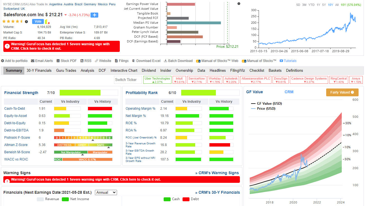Click the WACC vs ROIC bar
This screenshot has height=206, width=365.
click(83, 159)
